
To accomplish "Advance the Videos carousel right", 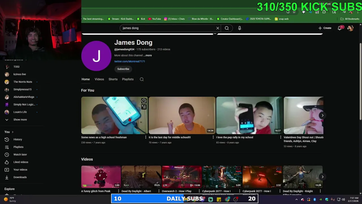I will (x=322, y=177).
